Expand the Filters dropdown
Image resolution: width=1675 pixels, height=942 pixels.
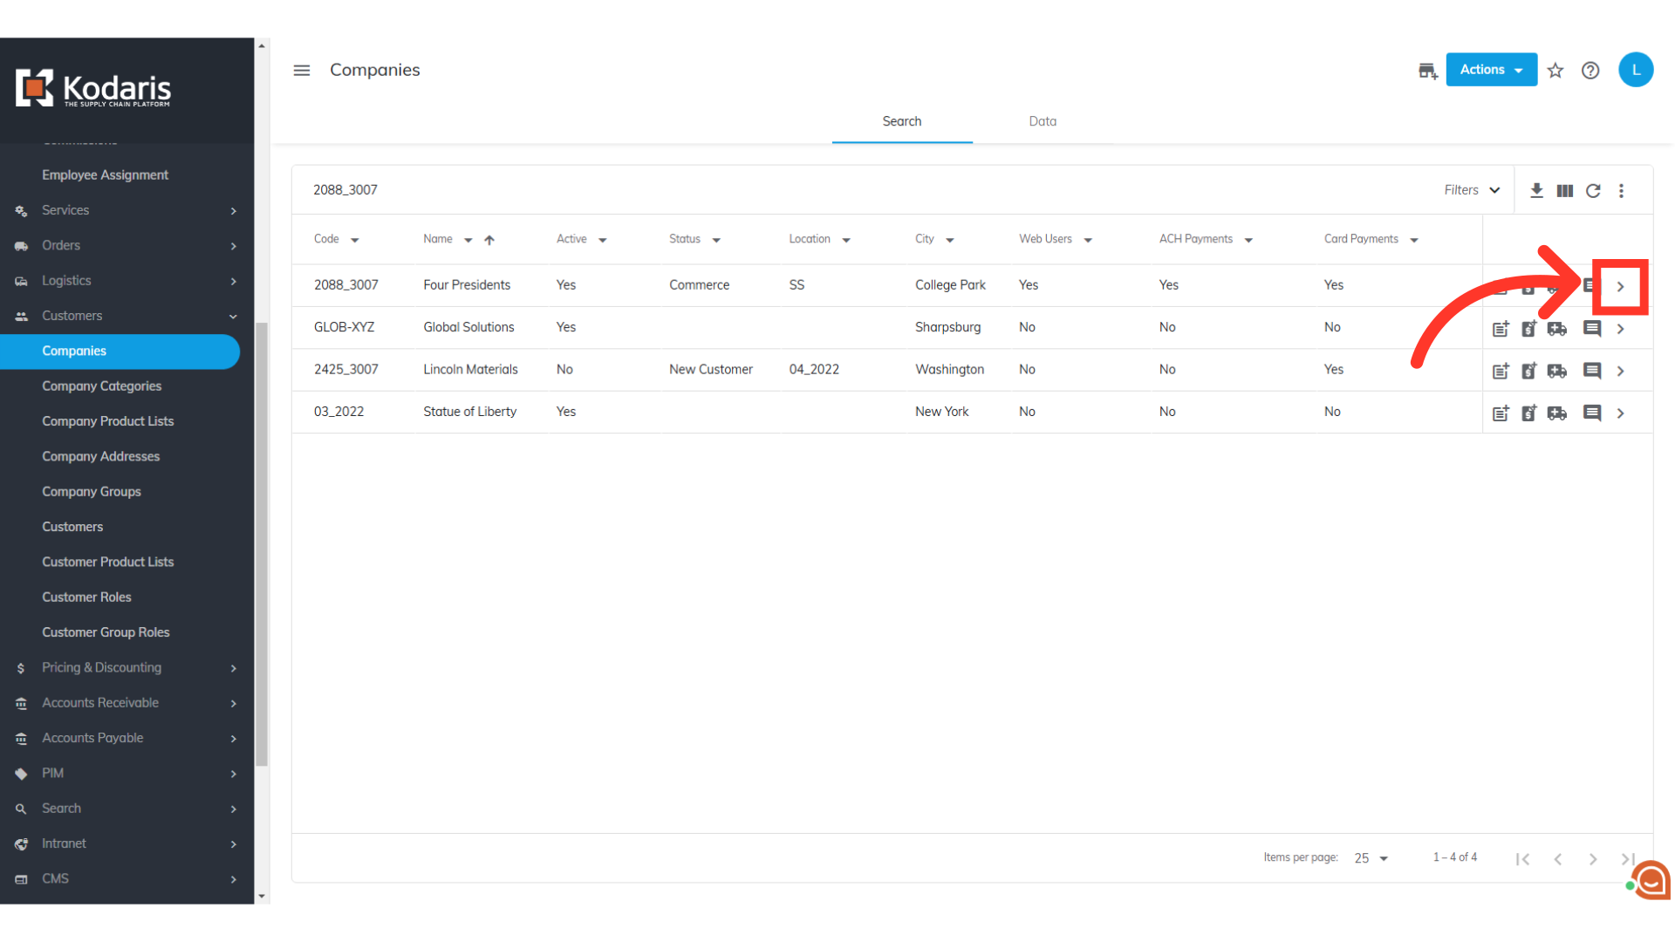(1472, 190)
